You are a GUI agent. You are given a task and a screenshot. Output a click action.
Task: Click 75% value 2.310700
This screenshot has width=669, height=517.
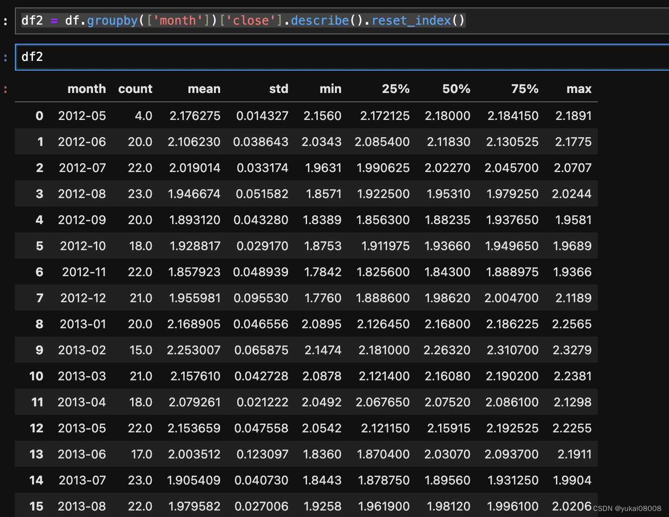point(513,350)
